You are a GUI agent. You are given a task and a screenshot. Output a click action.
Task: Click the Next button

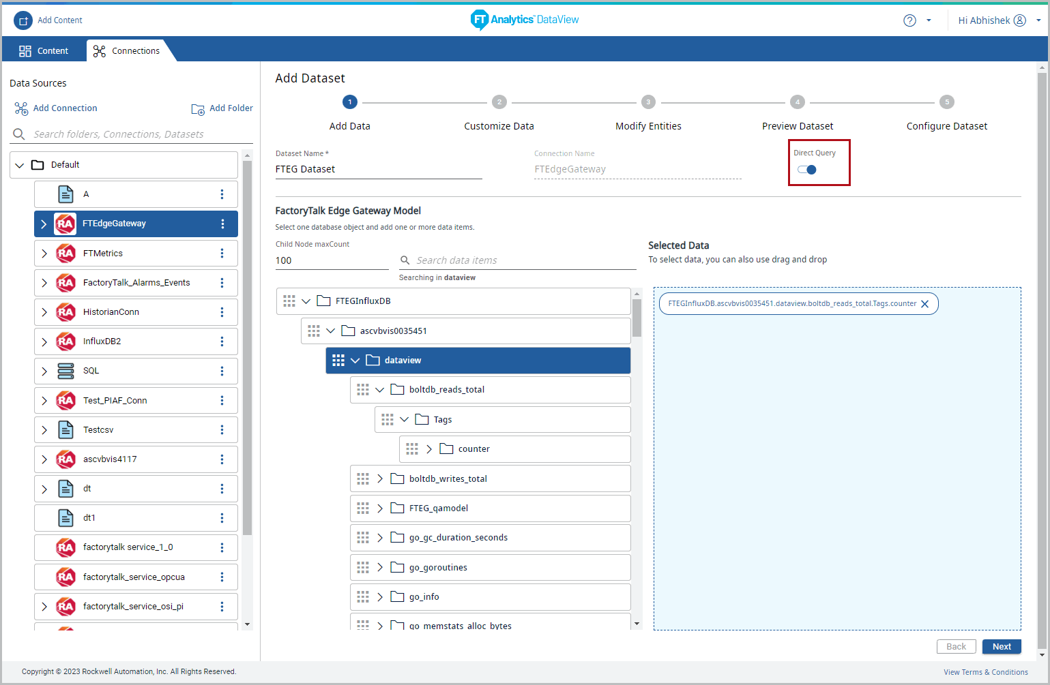[x=1001, y=647]
